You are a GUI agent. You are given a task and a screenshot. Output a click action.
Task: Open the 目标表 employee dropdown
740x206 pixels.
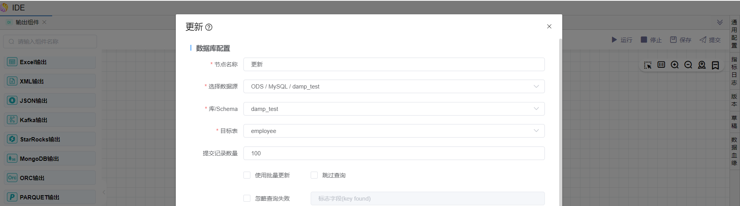(x=394, y=131)
